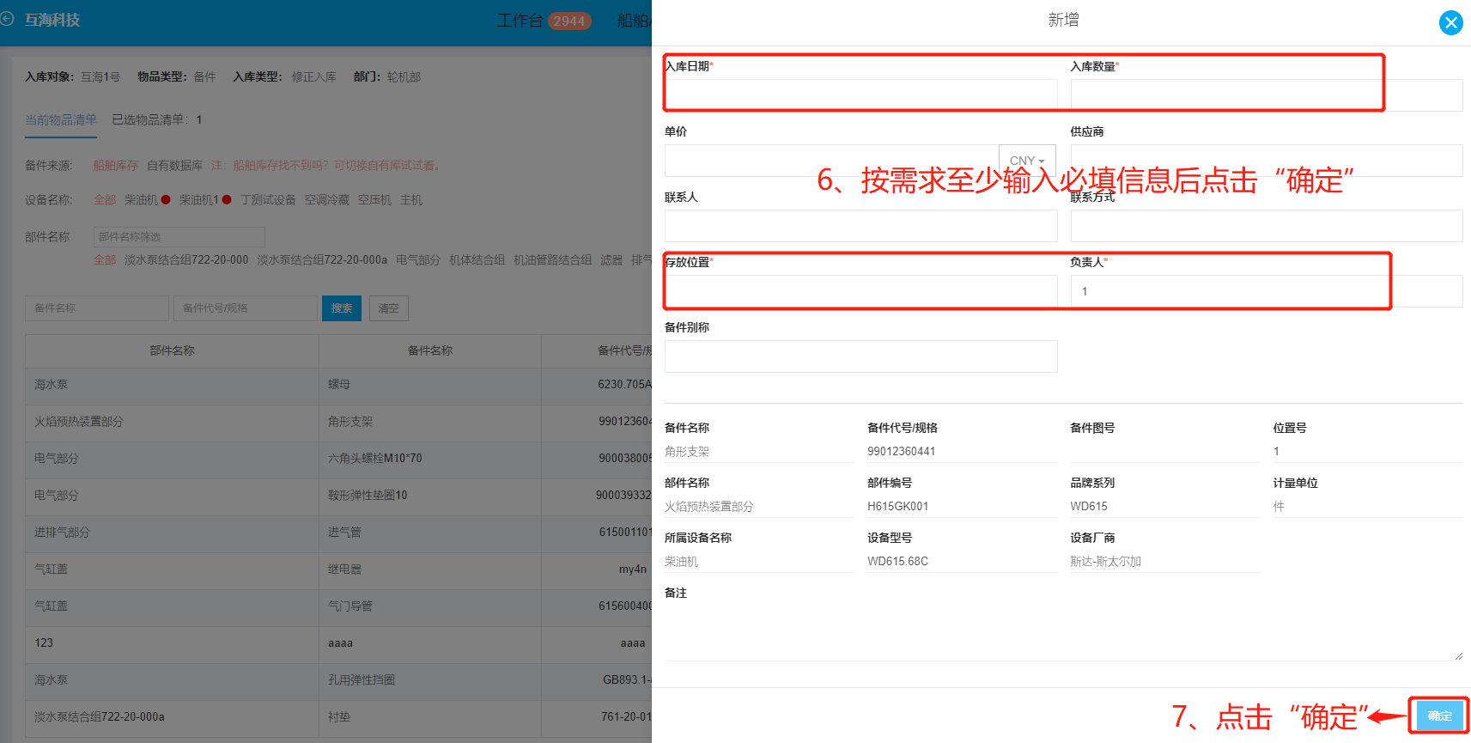Filter equipment by 柴油机
1471x743 pixels.
141,199
